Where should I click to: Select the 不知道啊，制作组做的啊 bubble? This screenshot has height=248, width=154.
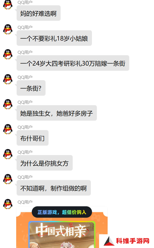(x=54, y=188)
